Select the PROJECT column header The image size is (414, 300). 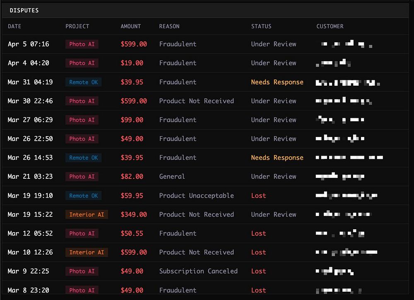point(77,26)
